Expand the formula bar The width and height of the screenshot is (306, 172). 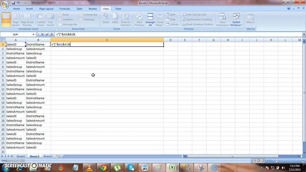click(304, 34)
